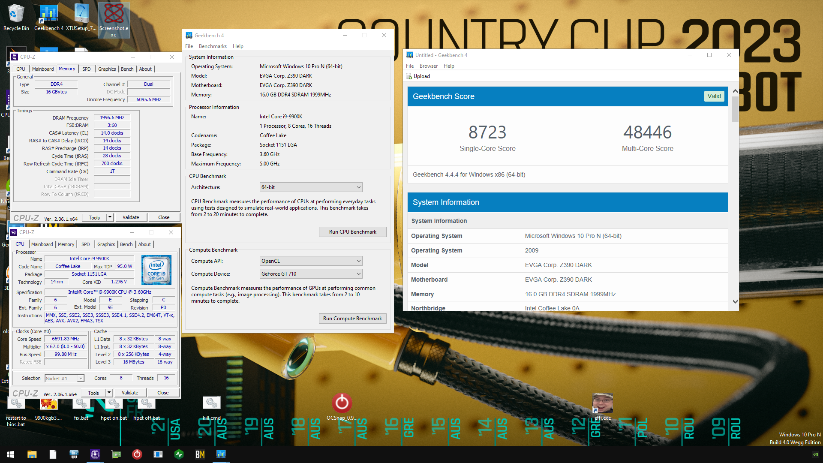This screenshot has height=463, width=823.
Task: Open the Windows Start menu
Action: tap(10, 454)
